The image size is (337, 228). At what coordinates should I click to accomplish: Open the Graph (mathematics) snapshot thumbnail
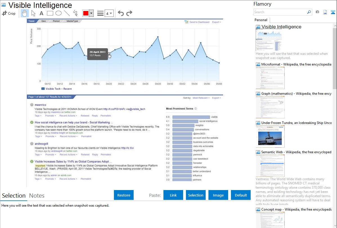pos(270,107)
